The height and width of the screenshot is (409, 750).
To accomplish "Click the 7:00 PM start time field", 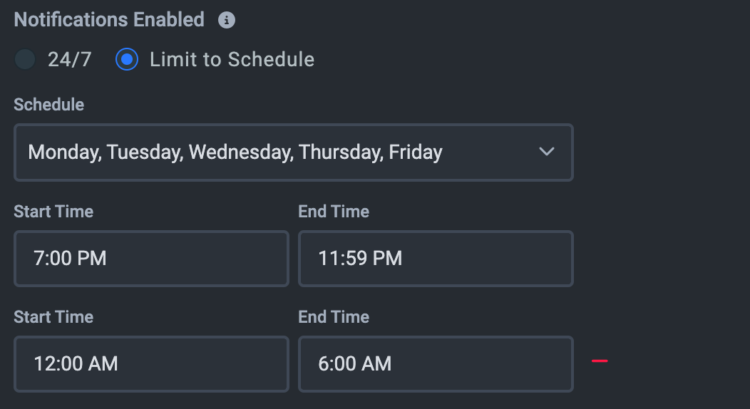I will click(151, 258).
